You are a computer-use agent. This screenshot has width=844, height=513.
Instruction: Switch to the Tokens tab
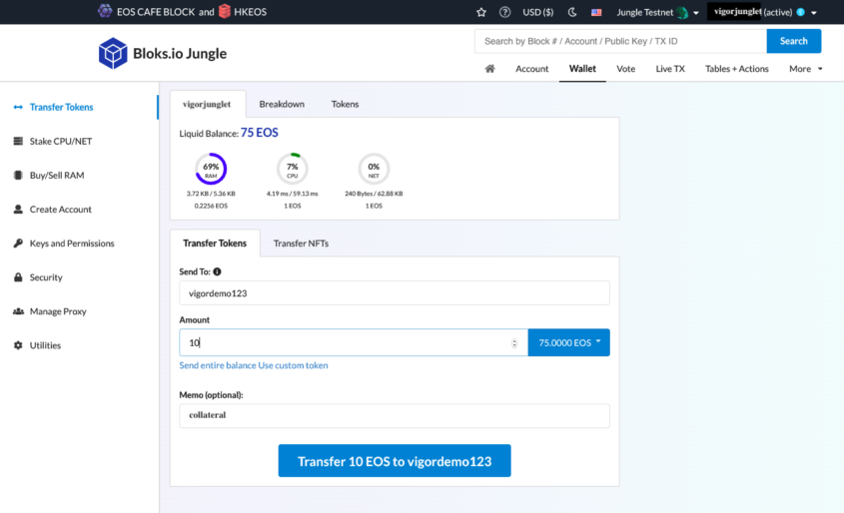345,104
